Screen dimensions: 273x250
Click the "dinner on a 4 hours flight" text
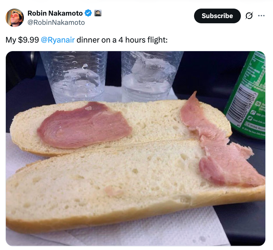click(x=122, y=40)
